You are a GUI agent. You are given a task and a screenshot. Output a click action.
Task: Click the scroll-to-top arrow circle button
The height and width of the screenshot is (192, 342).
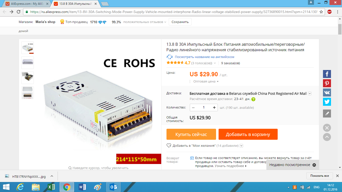click(327, 137)
